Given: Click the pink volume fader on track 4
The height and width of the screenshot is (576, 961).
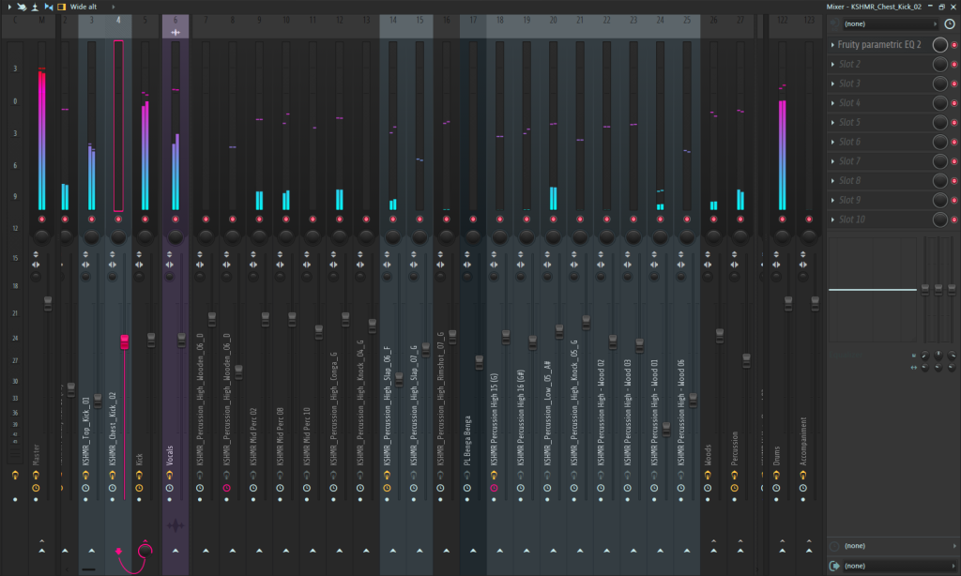Looking at the screenshot, I should (124, 341).
